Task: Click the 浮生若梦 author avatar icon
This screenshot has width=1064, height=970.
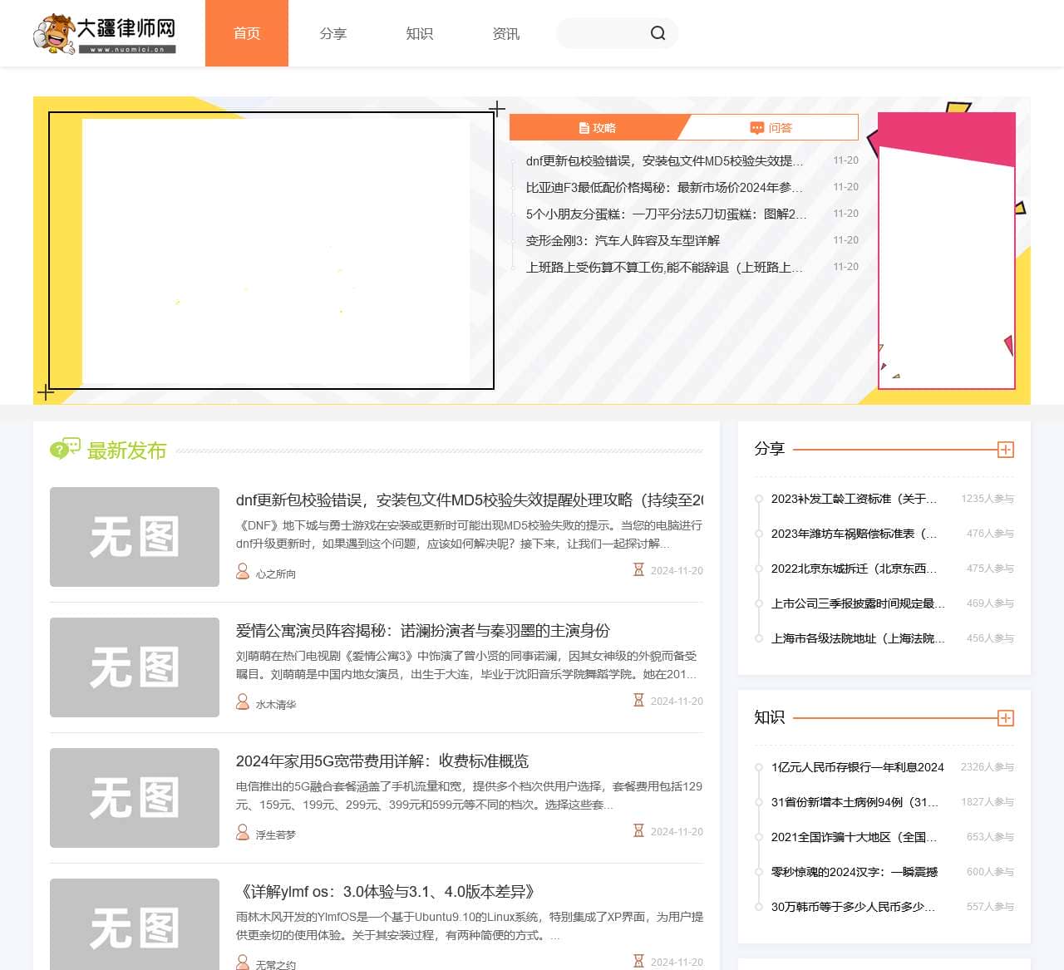Action: pos(243,833)
